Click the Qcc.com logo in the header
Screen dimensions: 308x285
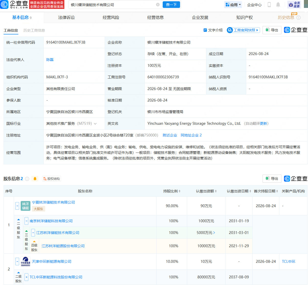(14, 5)
